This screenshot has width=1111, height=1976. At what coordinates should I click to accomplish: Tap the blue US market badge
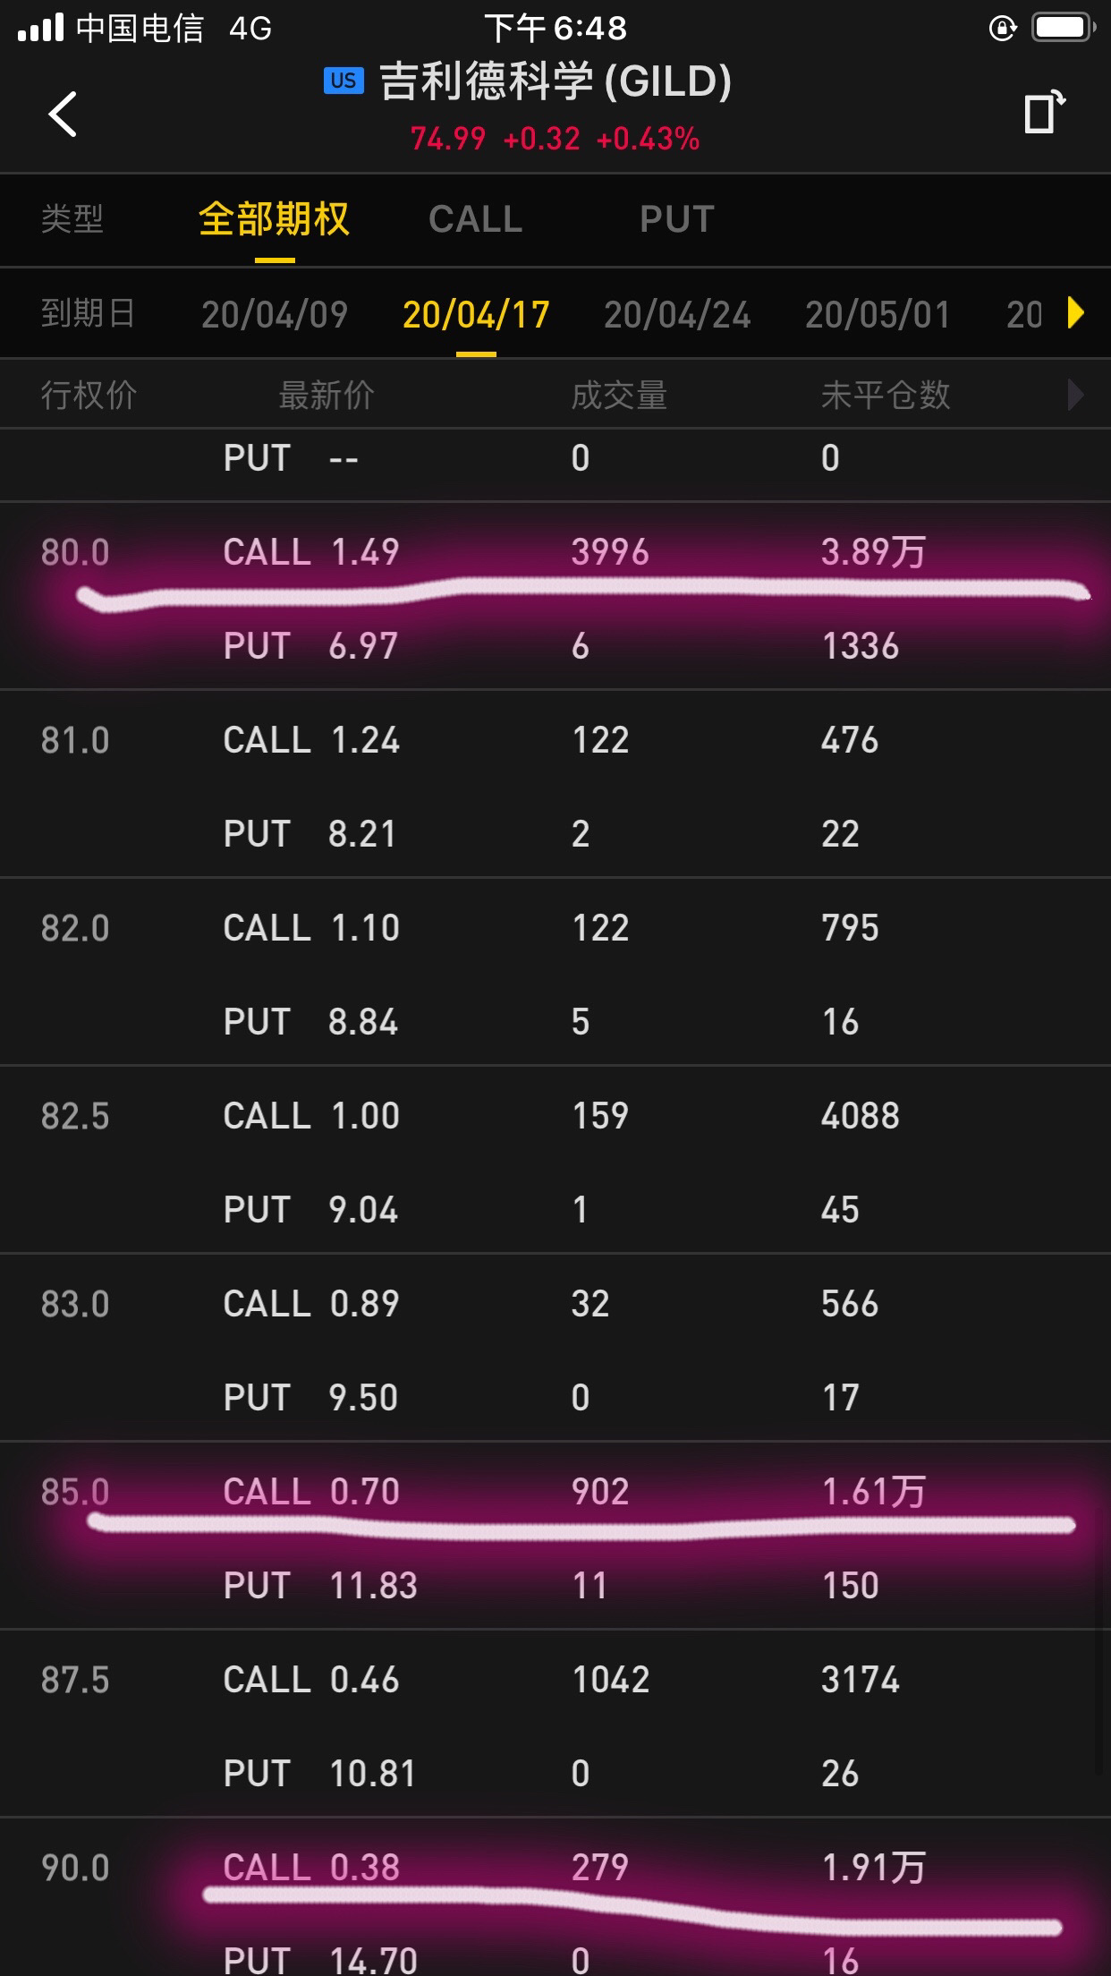[343, 81]
